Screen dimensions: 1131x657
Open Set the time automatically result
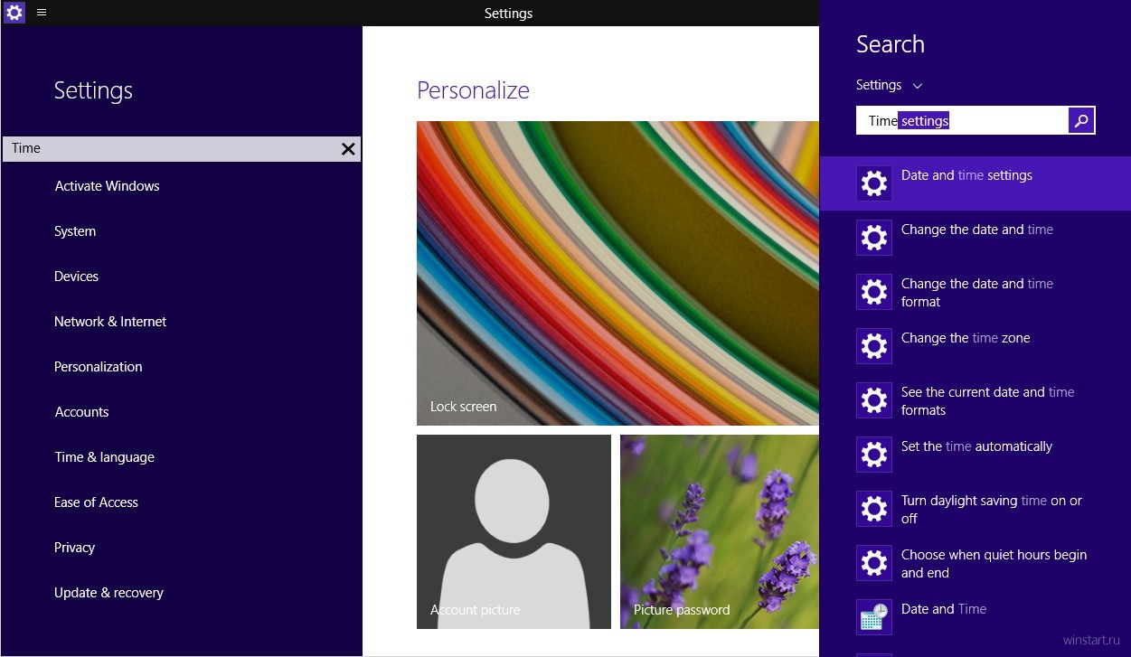(x=975, y=455)
